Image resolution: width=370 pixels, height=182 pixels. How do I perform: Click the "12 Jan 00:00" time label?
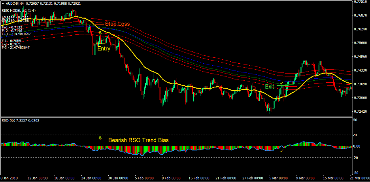(38, 178)
